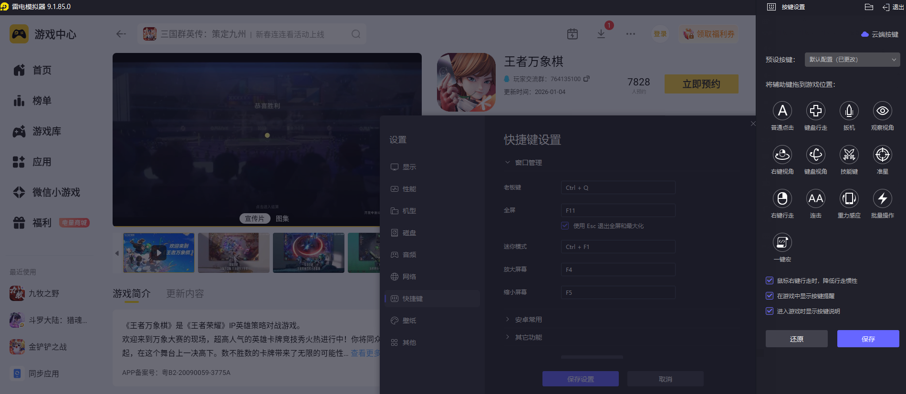Collapse the 窗口管理 section

523,163
